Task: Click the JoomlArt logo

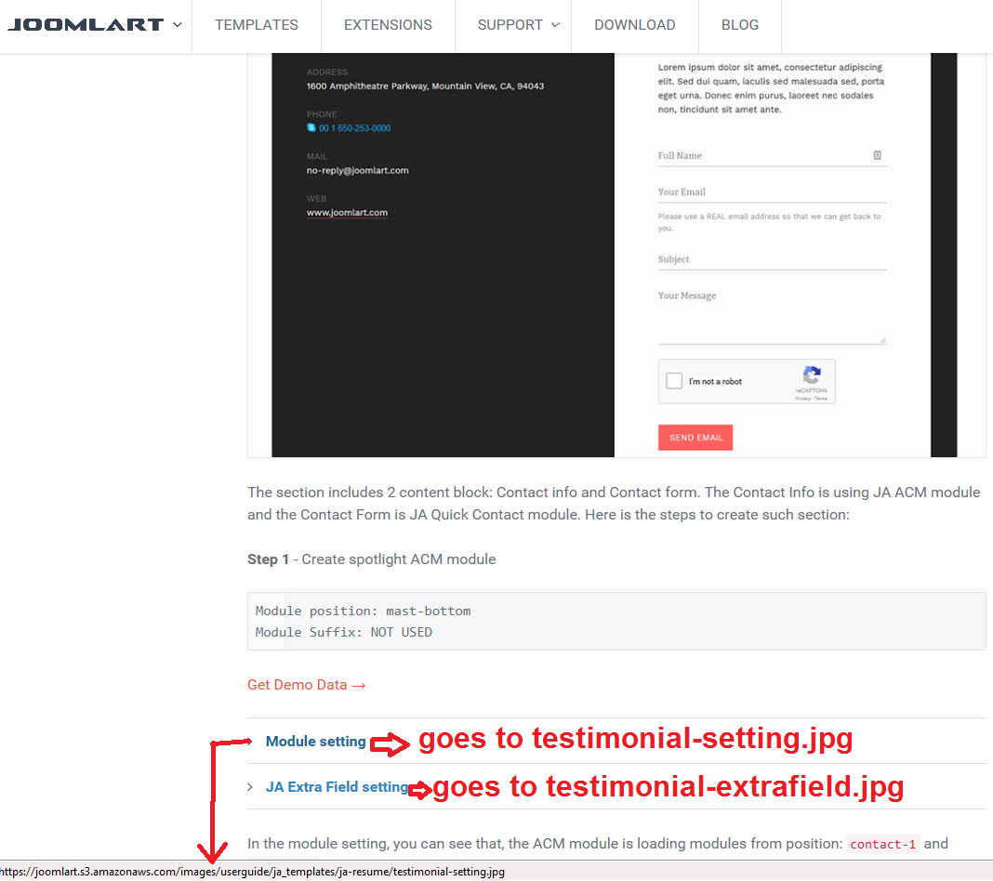Action: pos(86,25)
